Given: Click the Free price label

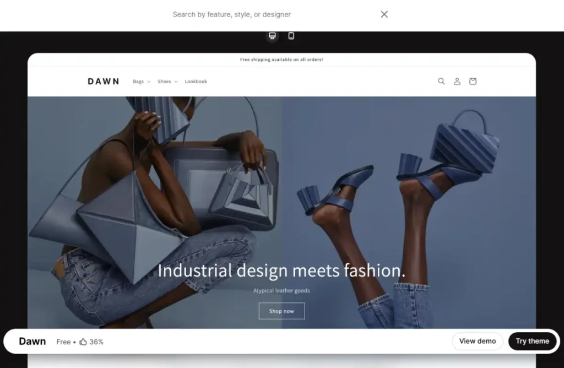Looking at the screenshot, I should click(63, 342).
